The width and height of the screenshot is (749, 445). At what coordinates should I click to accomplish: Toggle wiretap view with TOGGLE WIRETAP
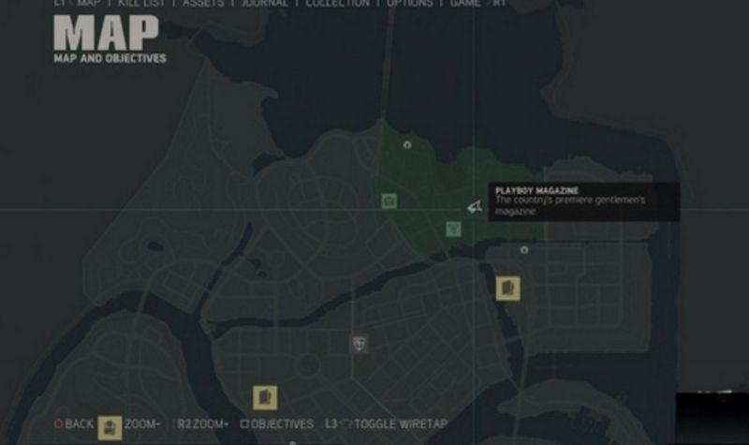click(401, 424)
